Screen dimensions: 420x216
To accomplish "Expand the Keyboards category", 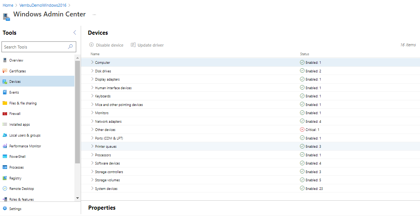I will click(x=92, y=96).
